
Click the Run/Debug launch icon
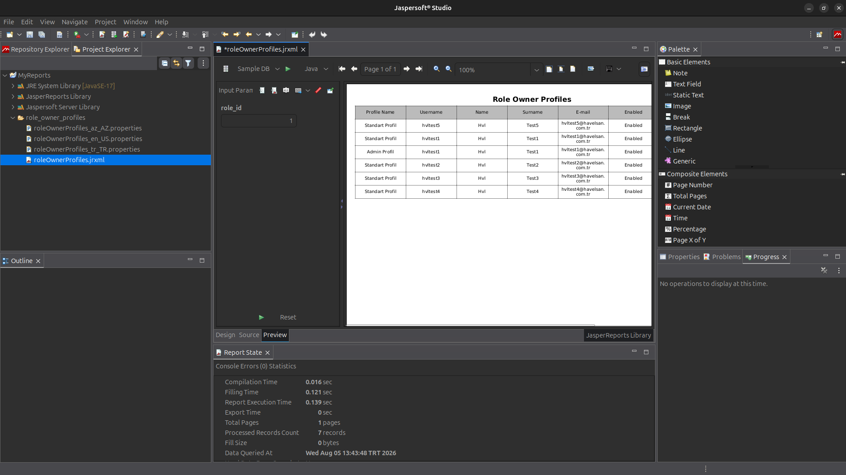pos(77,34)
